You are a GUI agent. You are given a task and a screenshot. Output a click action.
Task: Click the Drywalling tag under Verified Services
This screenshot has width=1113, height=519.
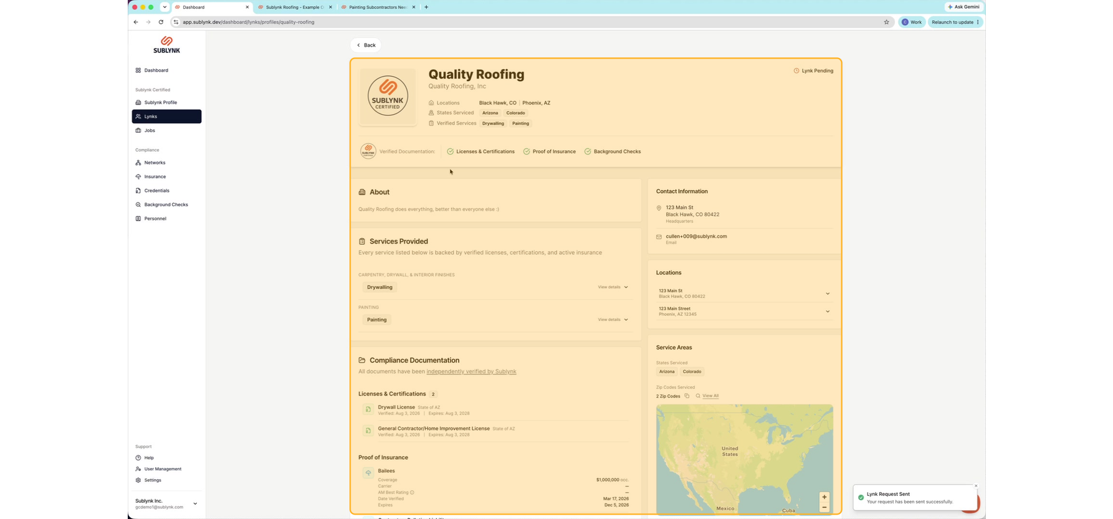[493, 123]
